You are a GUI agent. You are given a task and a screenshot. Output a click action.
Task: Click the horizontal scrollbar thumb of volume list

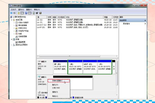point(70,56)
